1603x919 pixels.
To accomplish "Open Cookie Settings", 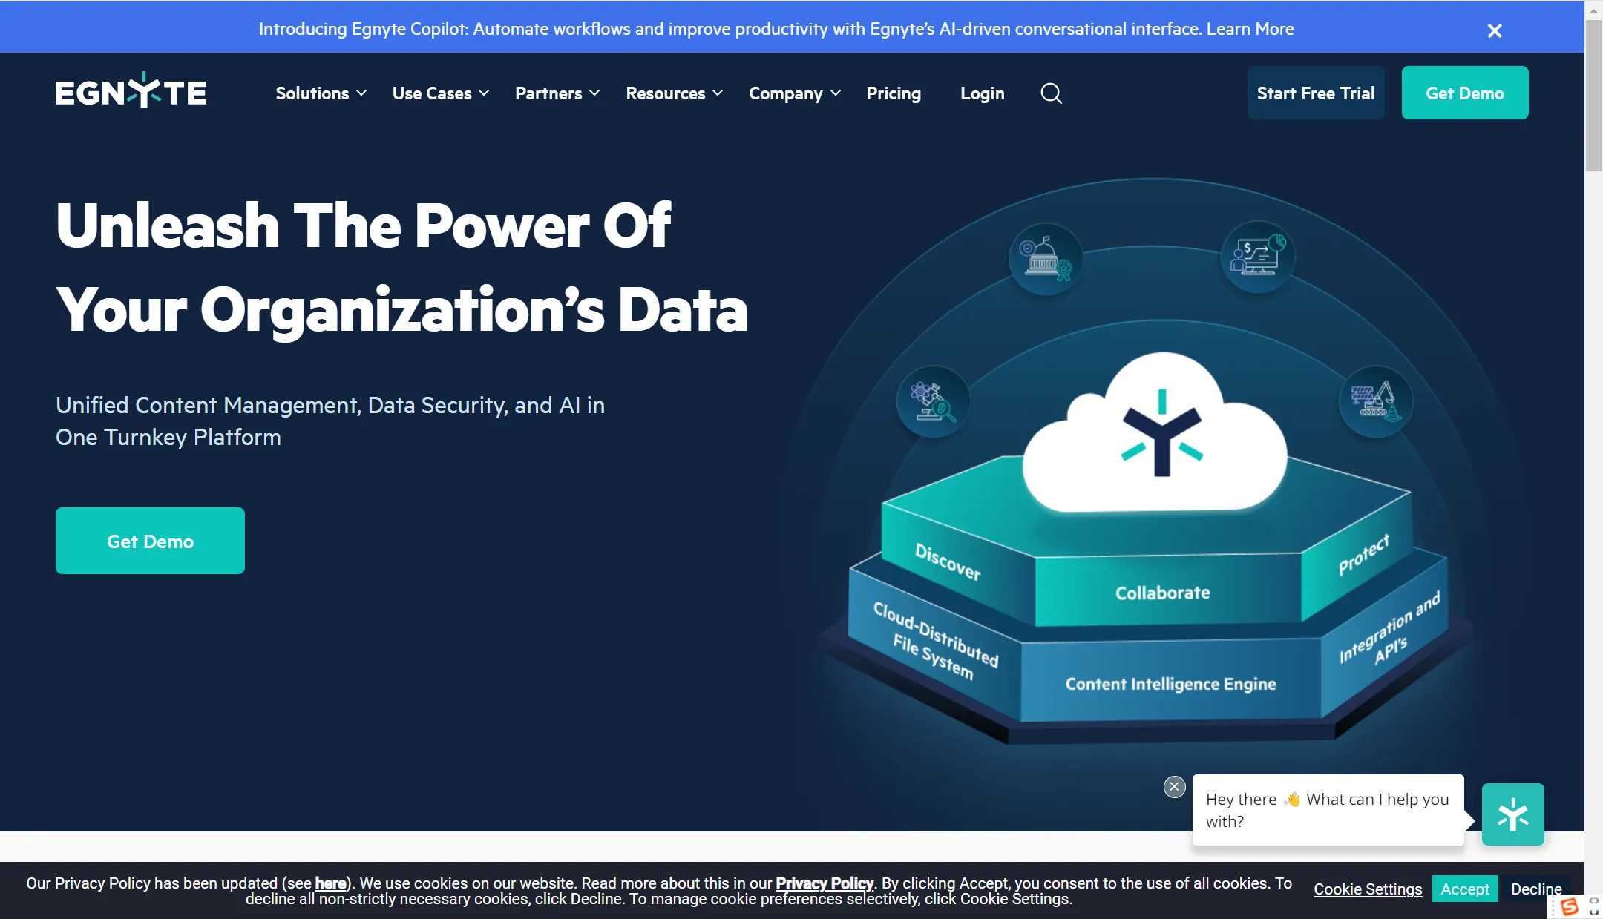I will click(x=1368, y=889).
